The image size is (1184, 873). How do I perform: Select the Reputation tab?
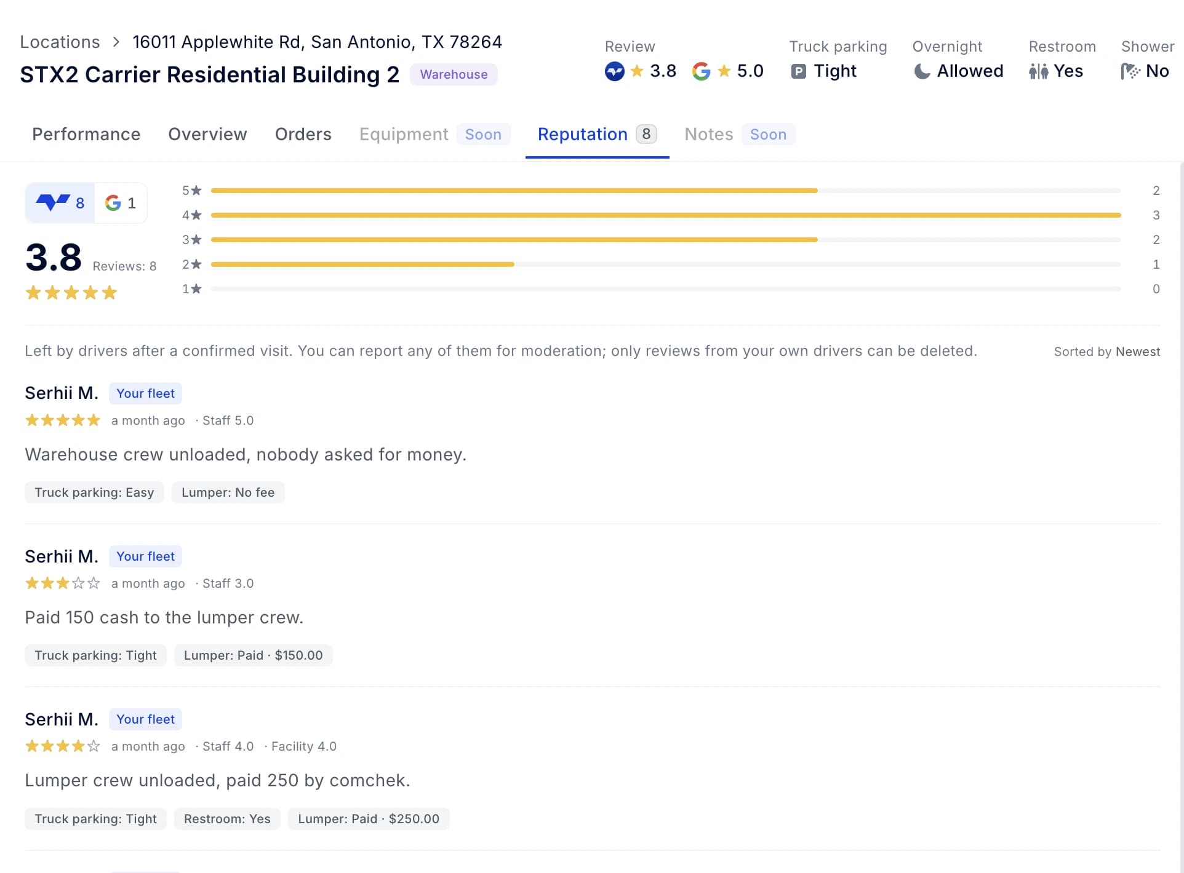[597, 134]
